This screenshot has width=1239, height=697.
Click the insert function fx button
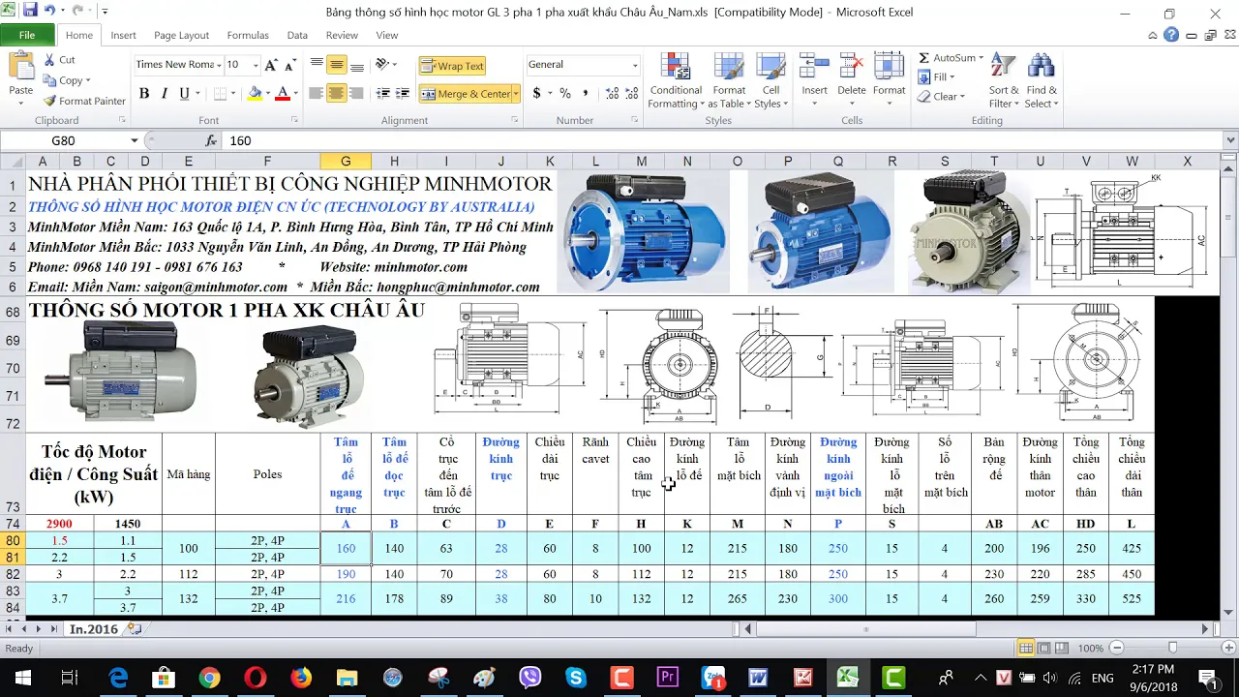[x=211, y=140]
